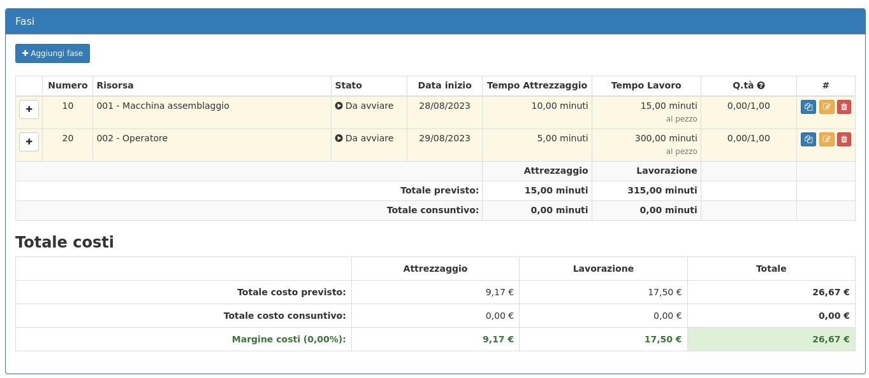This screenshot has height=378, width=869.
Task: Edit the Operatore phase
Action: click(826, 139)
